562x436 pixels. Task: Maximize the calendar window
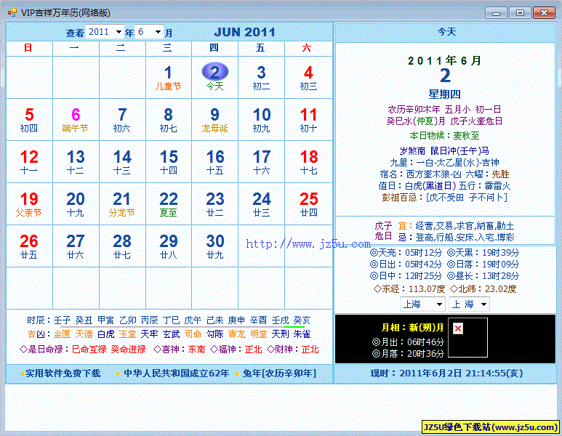coord(519,12)
